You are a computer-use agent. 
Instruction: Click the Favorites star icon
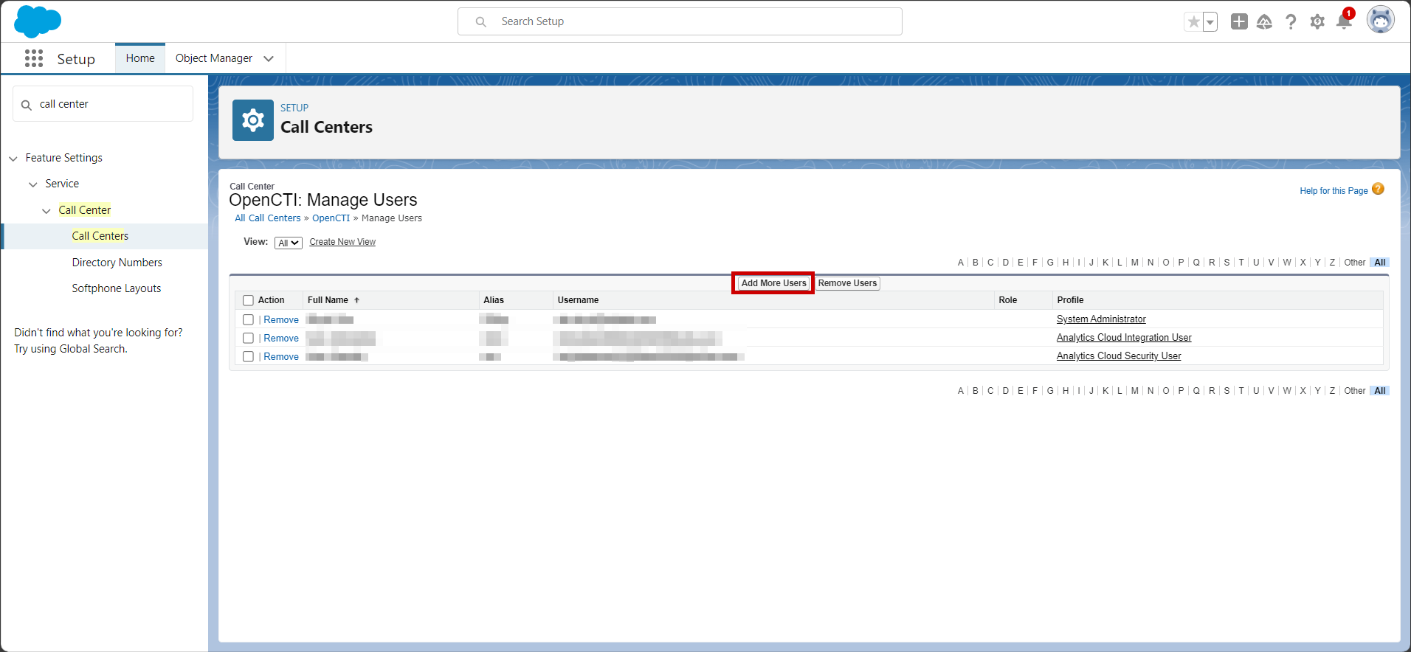pyautogui.click(x=1193, y=22)
